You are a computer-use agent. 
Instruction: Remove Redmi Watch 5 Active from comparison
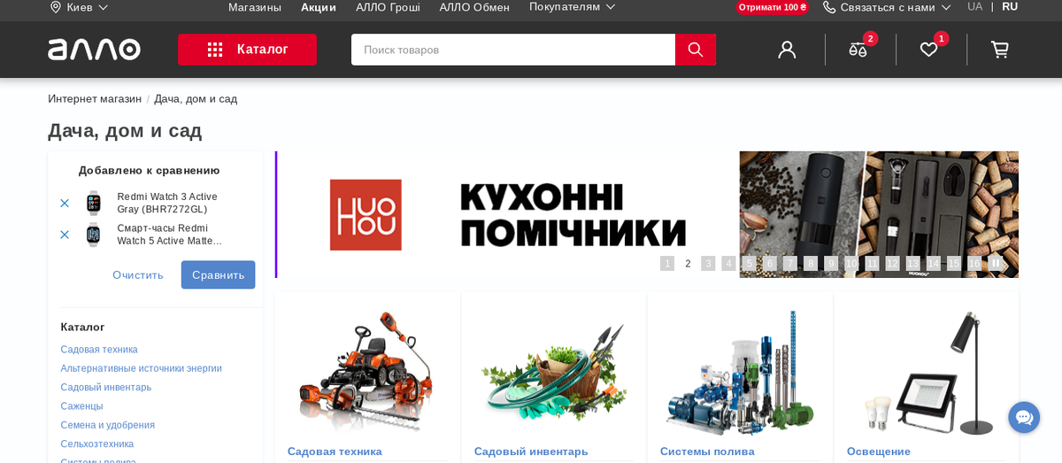pyautogui.click(x=65, y=235)
